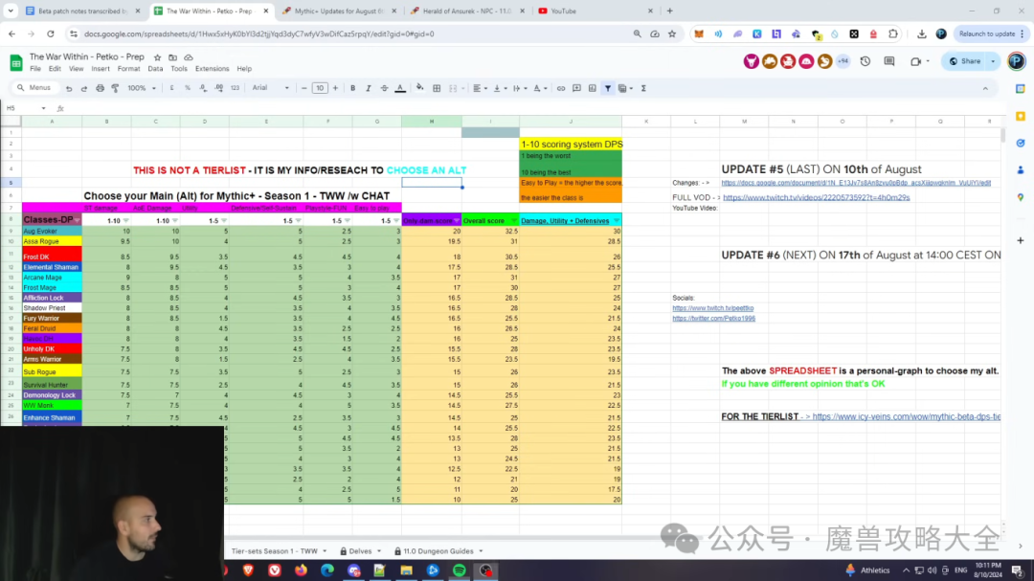Open the MetaMask fox extension
Image resolution: width=1034 pixels, height=581 pixels.
point(699,34)
